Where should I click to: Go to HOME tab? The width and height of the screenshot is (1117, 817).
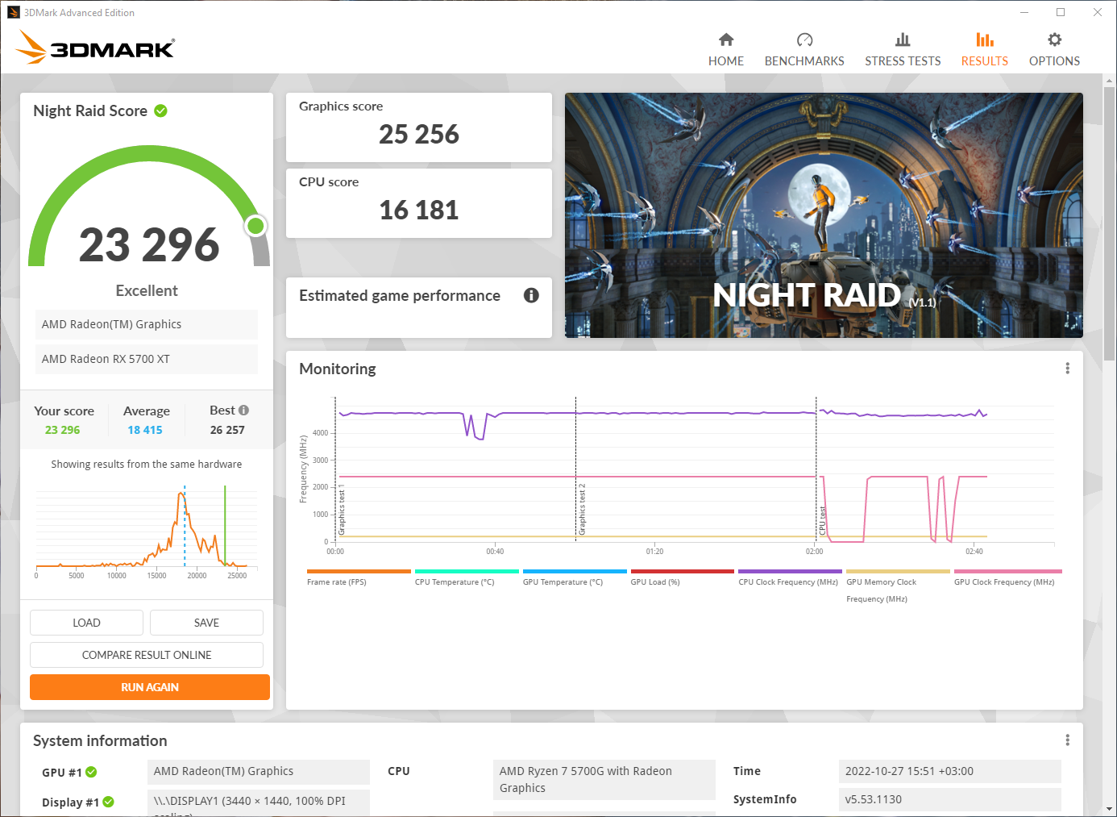coord(726,61)
